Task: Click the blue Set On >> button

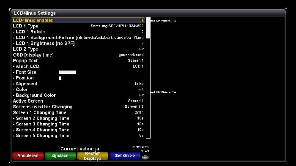Action: pos(125,156)
